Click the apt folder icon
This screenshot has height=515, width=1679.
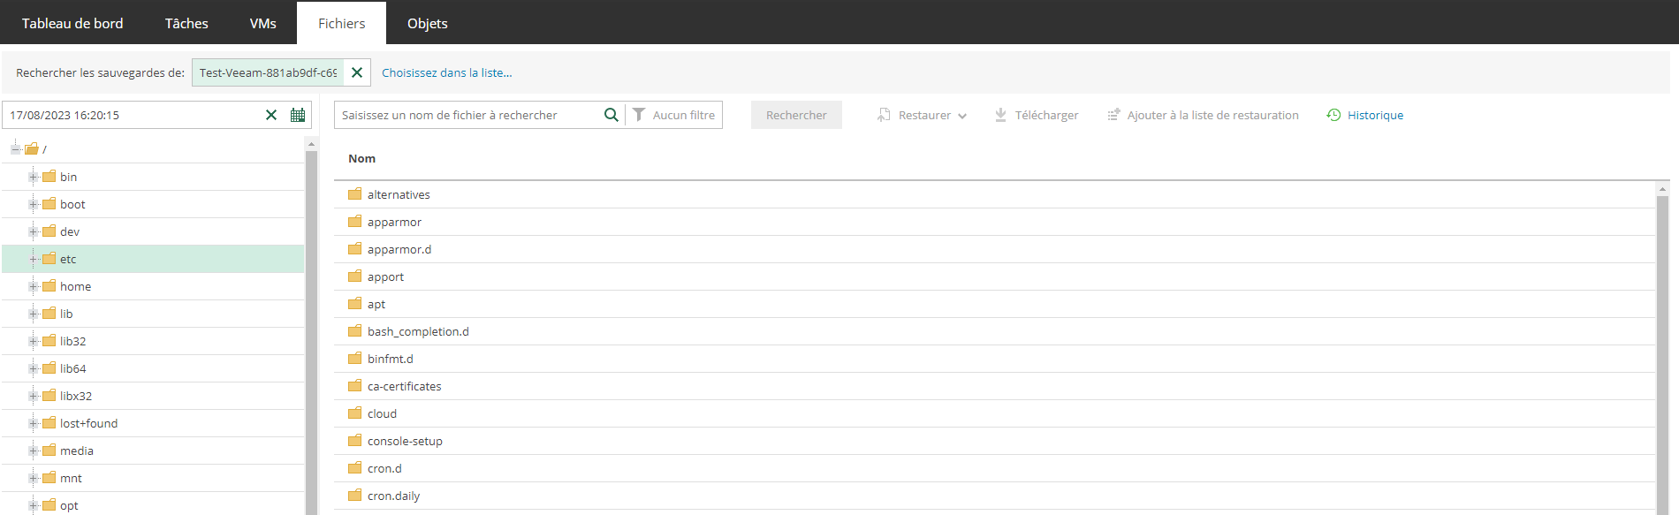point(355,303)
